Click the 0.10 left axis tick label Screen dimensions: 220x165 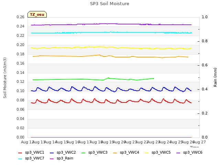tap(20, 91)
